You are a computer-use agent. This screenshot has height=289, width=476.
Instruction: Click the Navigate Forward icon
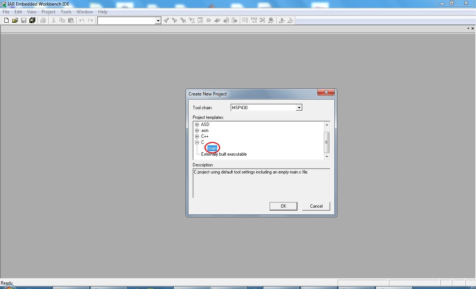click(x=234, y=20)
